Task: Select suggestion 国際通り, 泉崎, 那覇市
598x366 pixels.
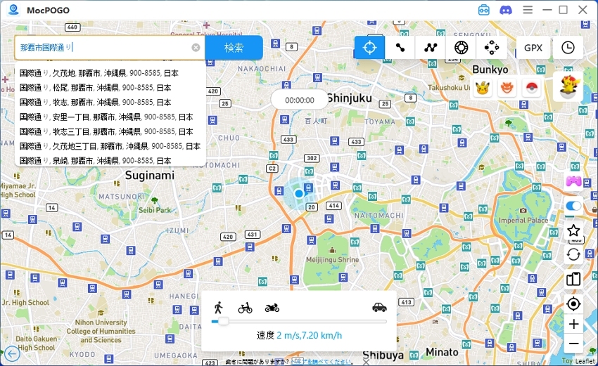Action: [x=110, y=160]
